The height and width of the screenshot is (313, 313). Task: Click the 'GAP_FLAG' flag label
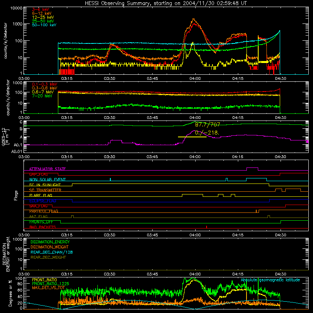click(38, 174)
